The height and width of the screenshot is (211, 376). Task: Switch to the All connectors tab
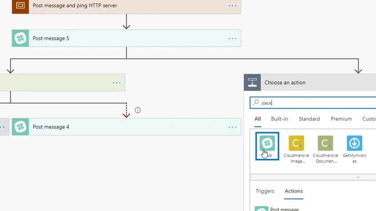click(258, 119)
